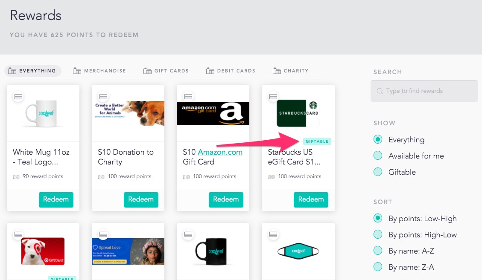This screenshot has height=280, width=482.
Task: Click the 'White Mug 11oz - Teal Logo...' title
Action: 41,157
